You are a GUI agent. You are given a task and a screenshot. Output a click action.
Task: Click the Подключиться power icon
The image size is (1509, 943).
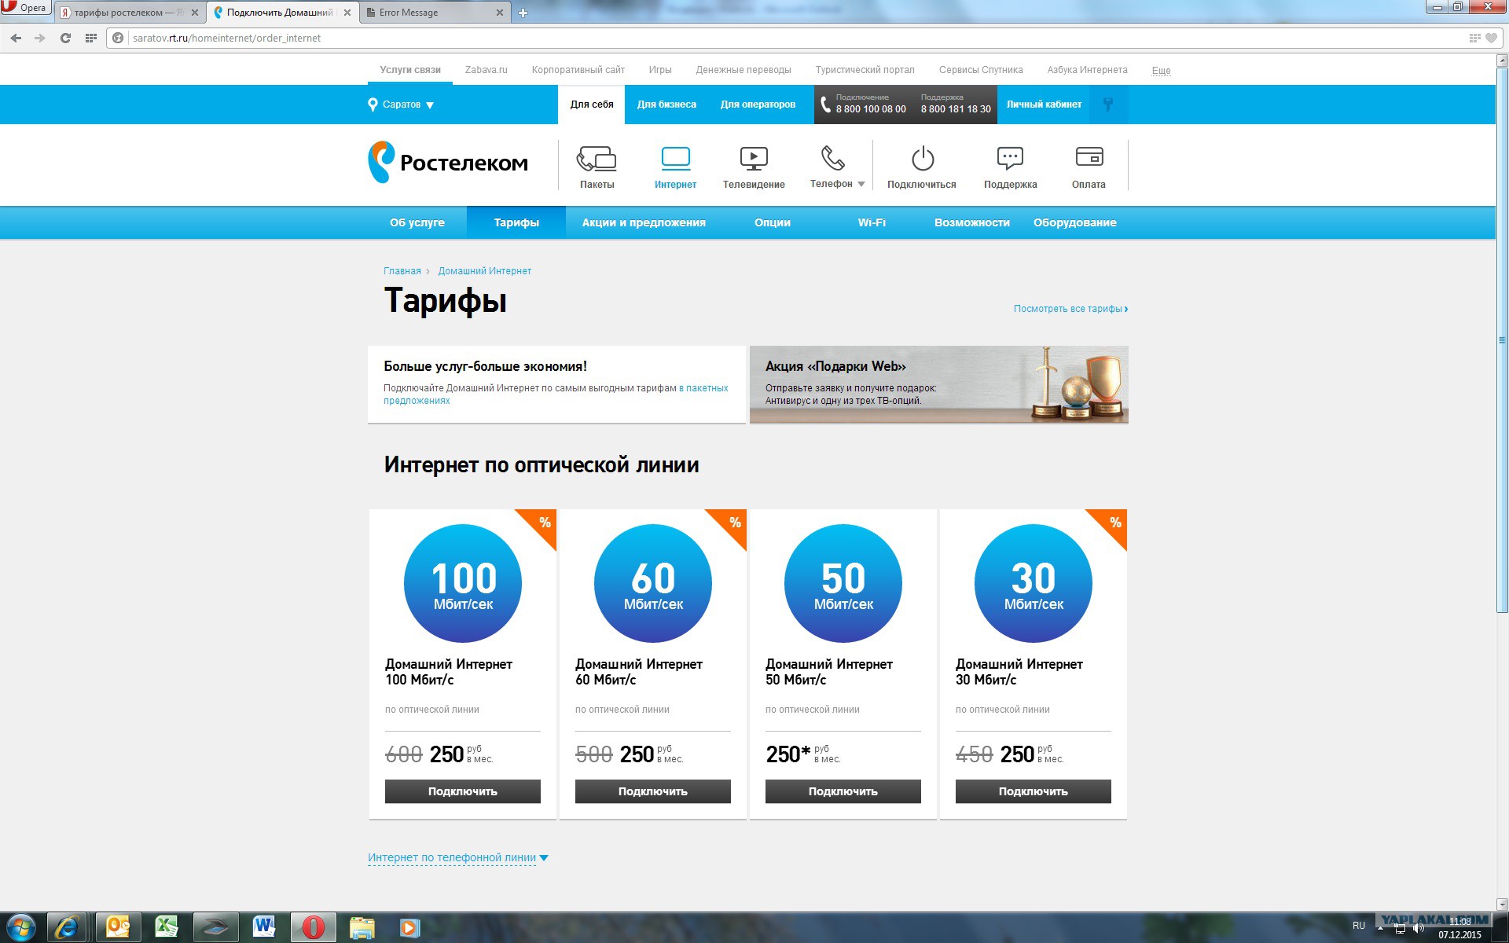[922, 159]
